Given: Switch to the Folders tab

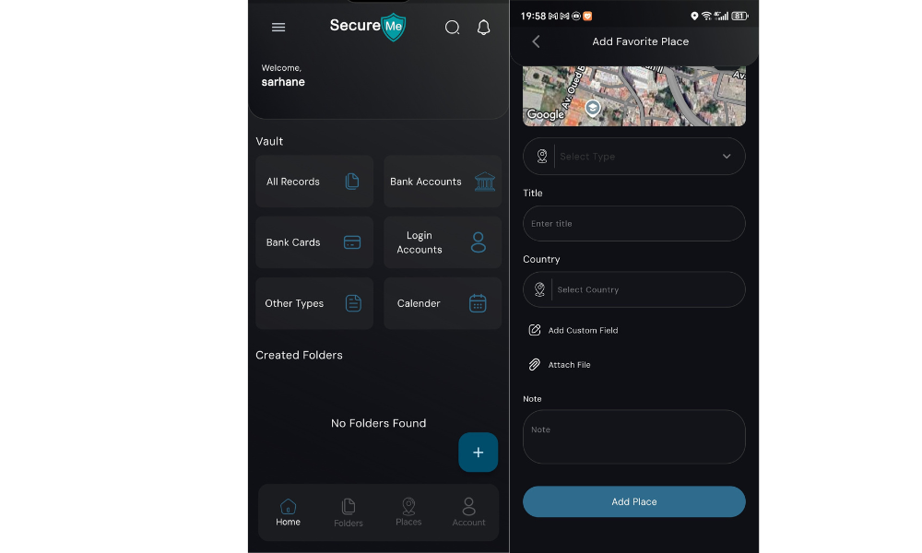Looking at the screenshot, I should point(349,512).
